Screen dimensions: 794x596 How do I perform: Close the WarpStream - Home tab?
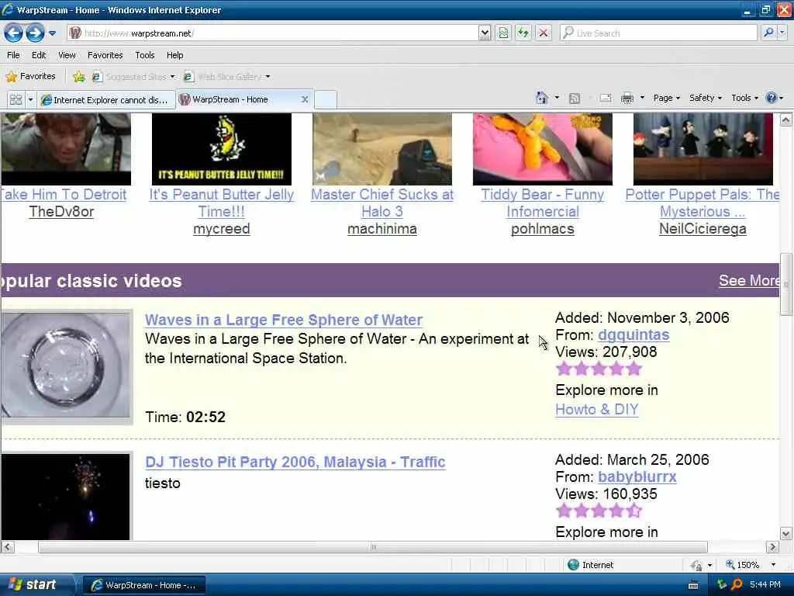(305, 99)
